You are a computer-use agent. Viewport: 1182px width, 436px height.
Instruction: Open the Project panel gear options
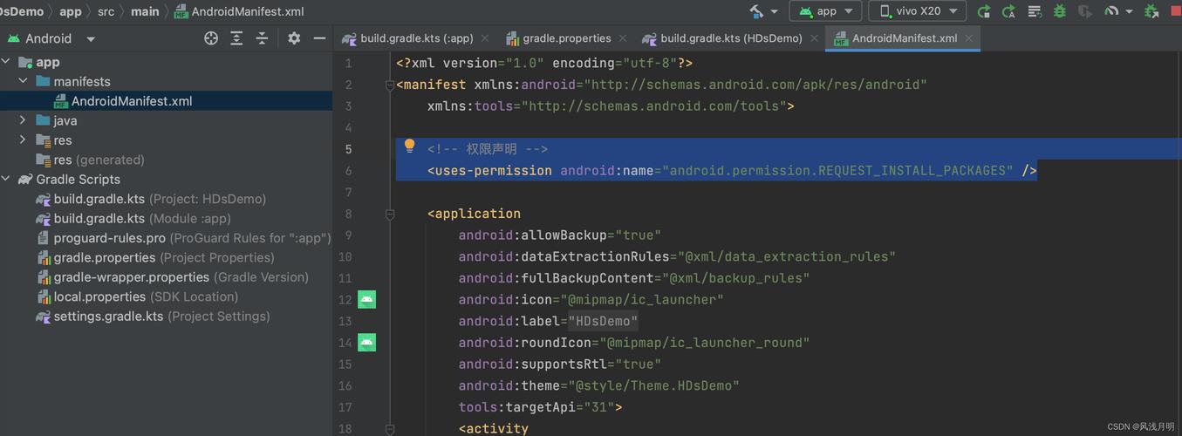click(294, 38)
